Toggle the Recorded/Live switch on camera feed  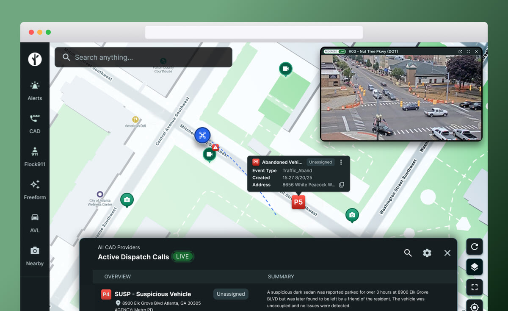(x=334, y=52)
